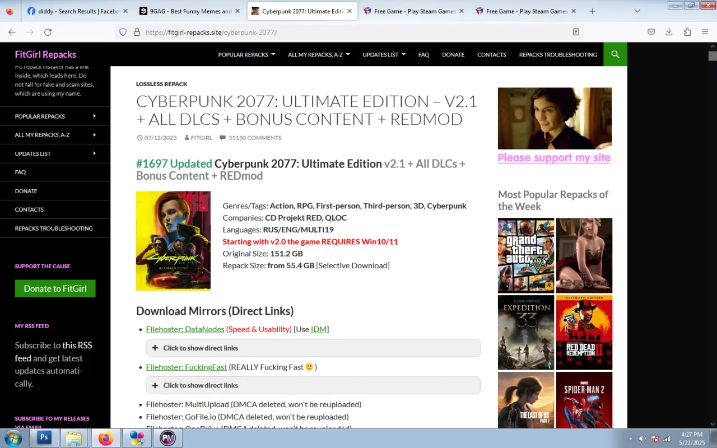Expand DataNodes direct links section
This screenshot has height=448, width=717.
click(x=313, y=348)
